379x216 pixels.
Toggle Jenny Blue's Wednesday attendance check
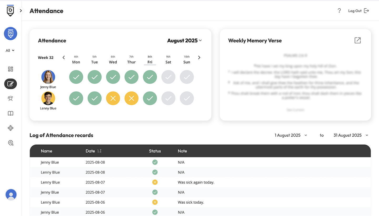coord(113,77)
